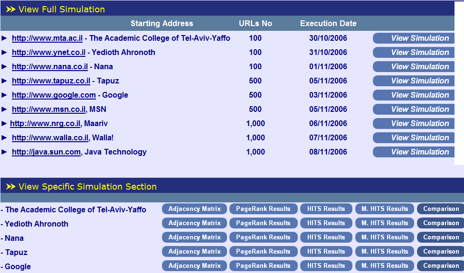Click the http://www.msn.co.il link

pyautogui.click(x=49, y=109)
